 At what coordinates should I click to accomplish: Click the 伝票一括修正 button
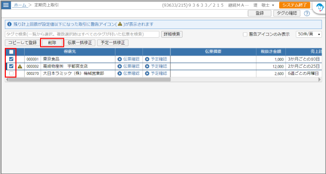click(x=80, y=43)
